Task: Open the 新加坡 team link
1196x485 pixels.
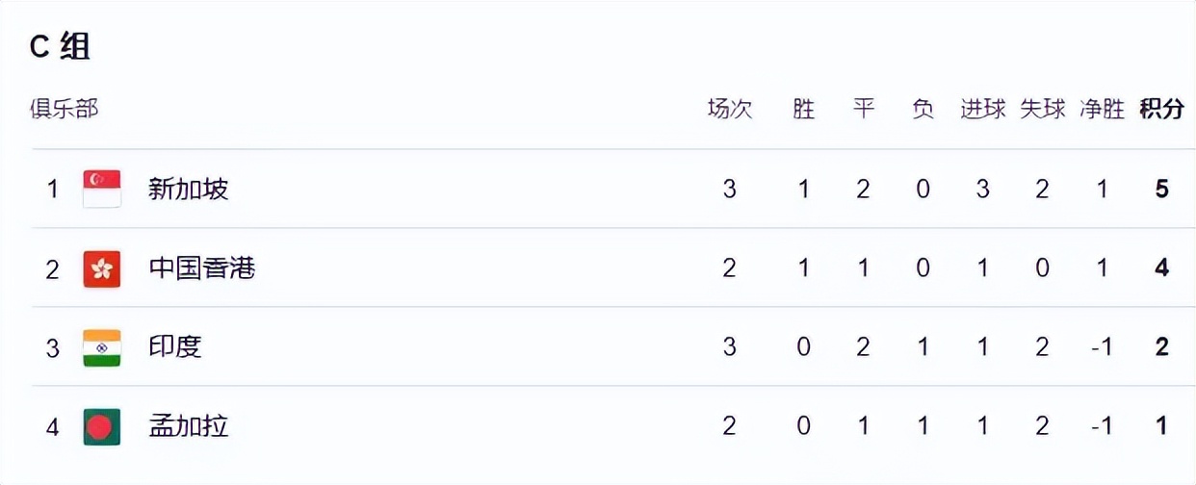Action: click(189, 189)
